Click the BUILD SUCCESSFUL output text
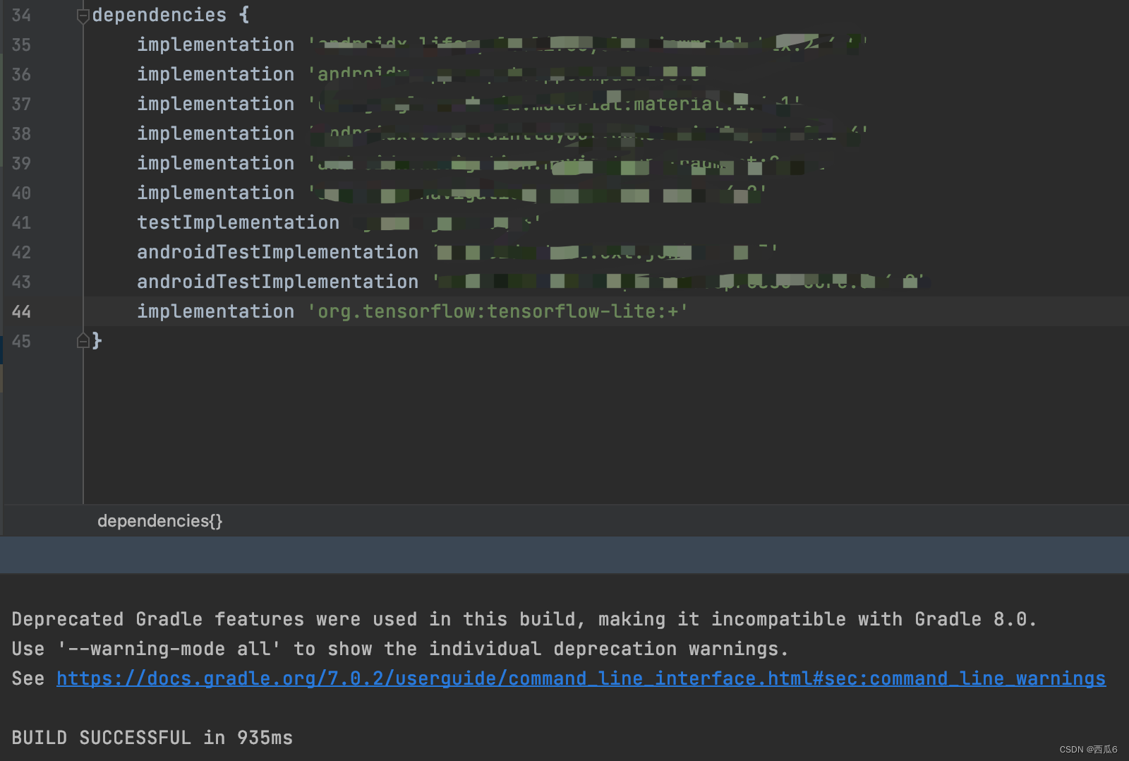This screenshot has width=1129, height=761. [151, 737]
